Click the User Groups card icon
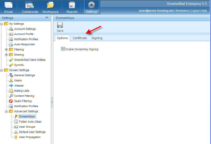The image size is (211, 144). [x=16, y=127]
